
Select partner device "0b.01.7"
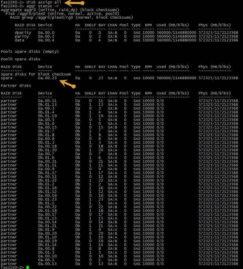click(46, 131)
